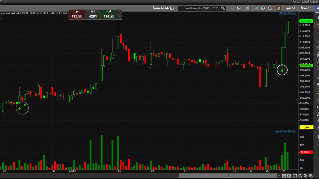This screenshot has width=319, height=179.
Task: Close the volume panel with X
Action: click(277, 132)
